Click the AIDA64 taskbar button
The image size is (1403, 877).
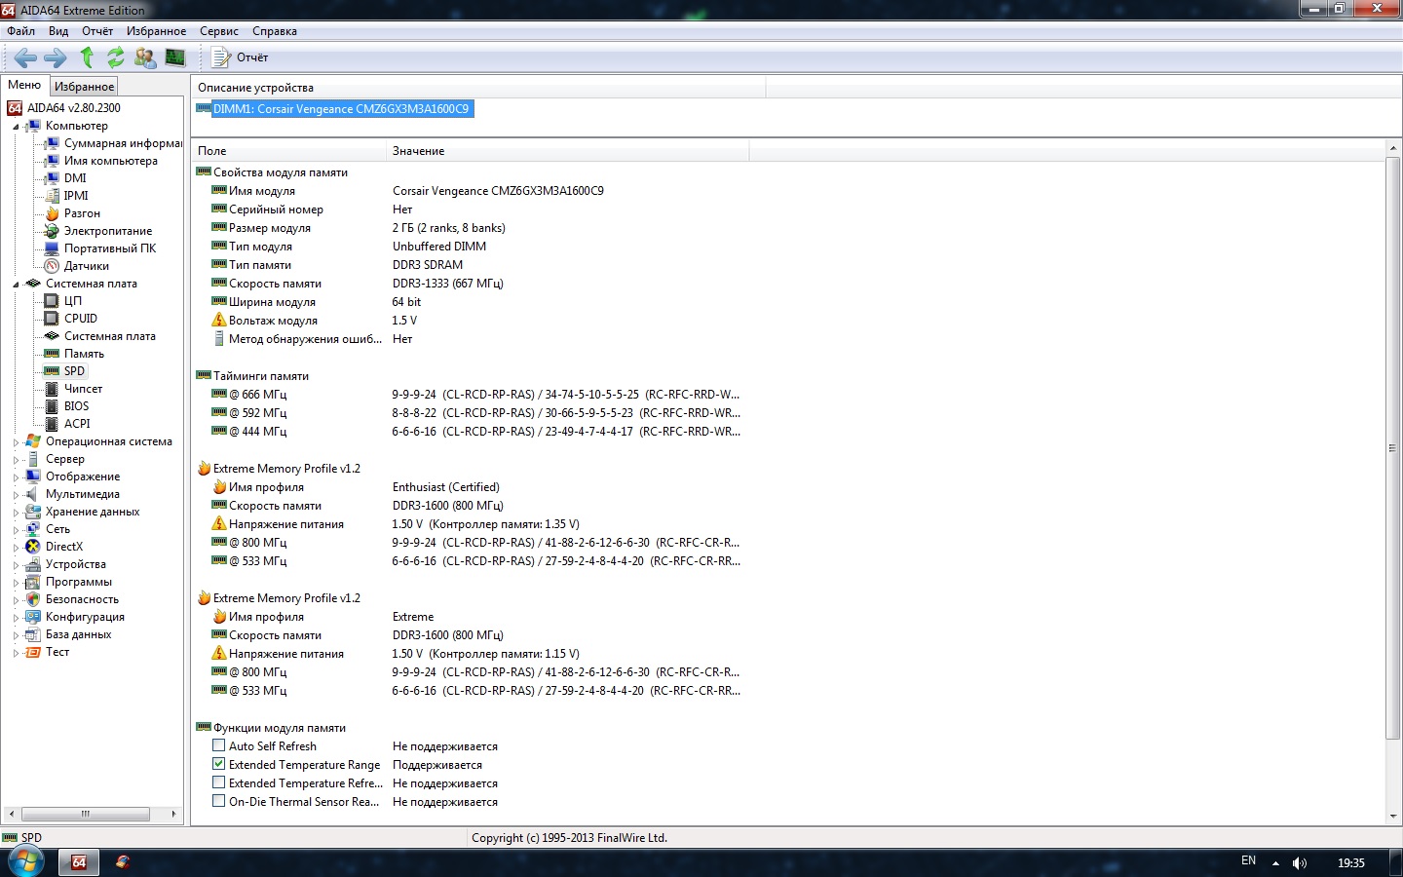click(79, 862)
